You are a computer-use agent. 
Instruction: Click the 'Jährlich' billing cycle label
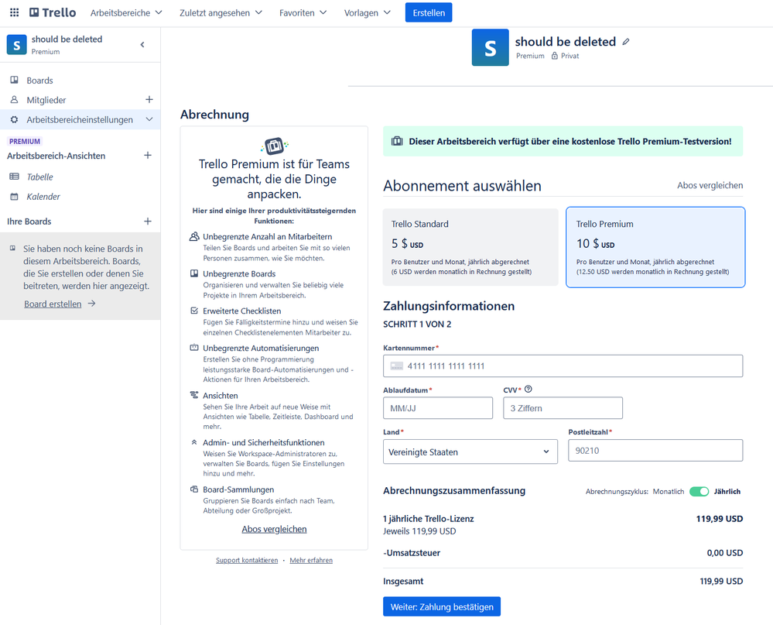[x=727, y=491]
